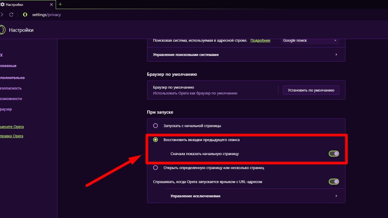Click Оцените Opera link

[12, 127]
